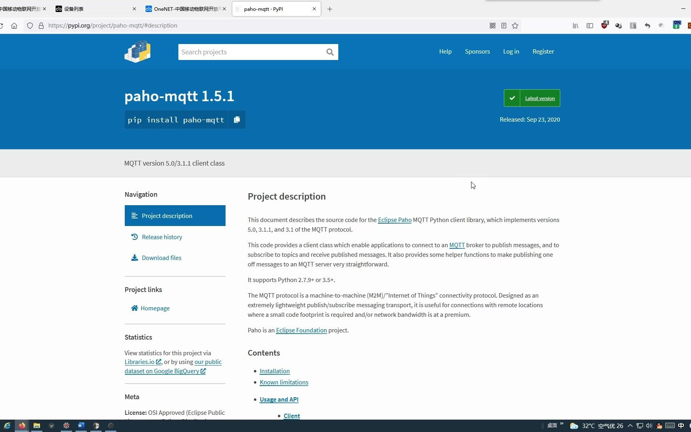This screenshot has height=432, width=691.
Task: Click the Latest version button
Action: [x=532, y=98]
